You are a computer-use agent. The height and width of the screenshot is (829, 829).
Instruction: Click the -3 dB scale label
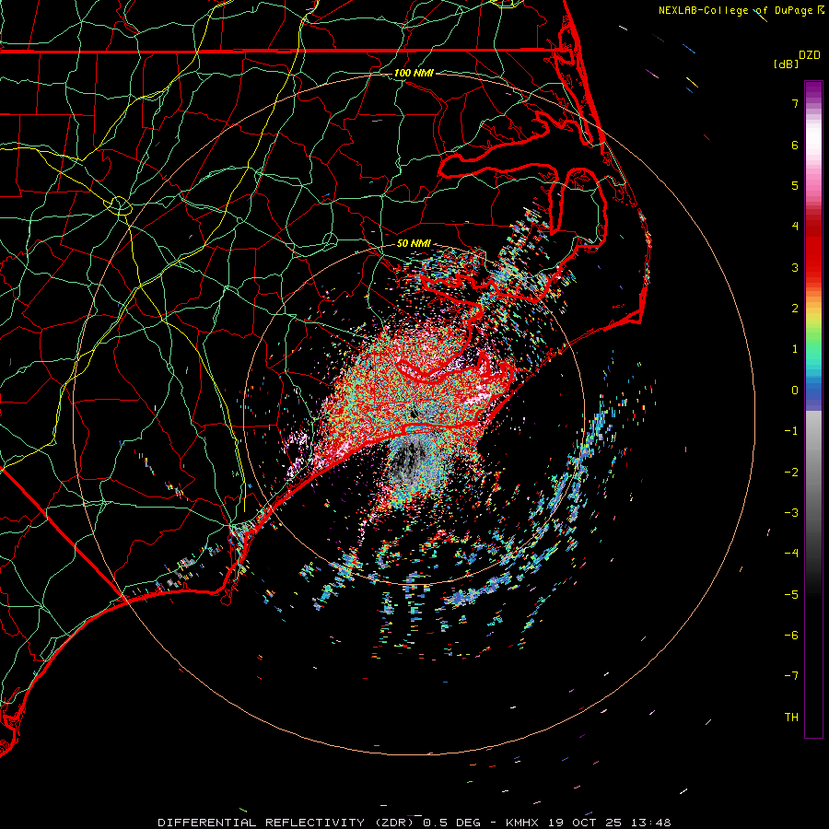(791, 513)
